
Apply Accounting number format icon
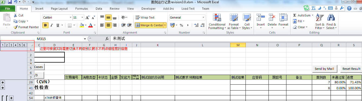172,25
